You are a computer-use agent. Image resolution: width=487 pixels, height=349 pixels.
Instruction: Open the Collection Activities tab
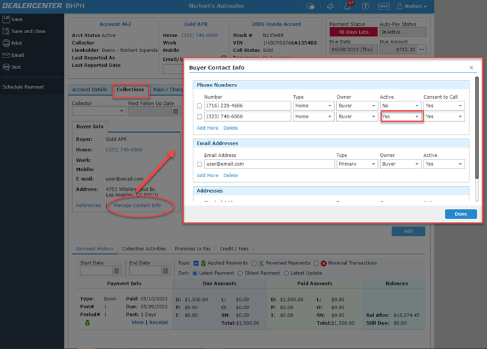click(144, 249)
